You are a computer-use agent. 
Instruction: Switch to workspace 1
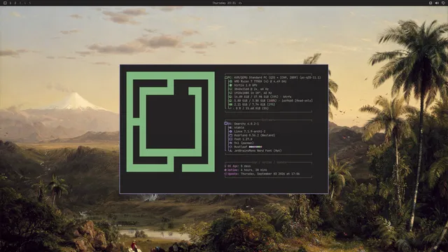(10, 3)
